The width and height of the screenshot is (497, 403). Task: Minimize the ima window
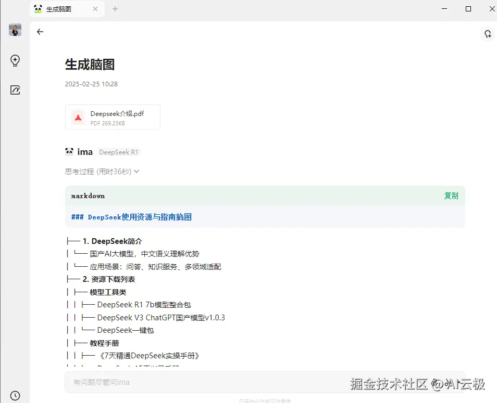click(x=444, y=9)
